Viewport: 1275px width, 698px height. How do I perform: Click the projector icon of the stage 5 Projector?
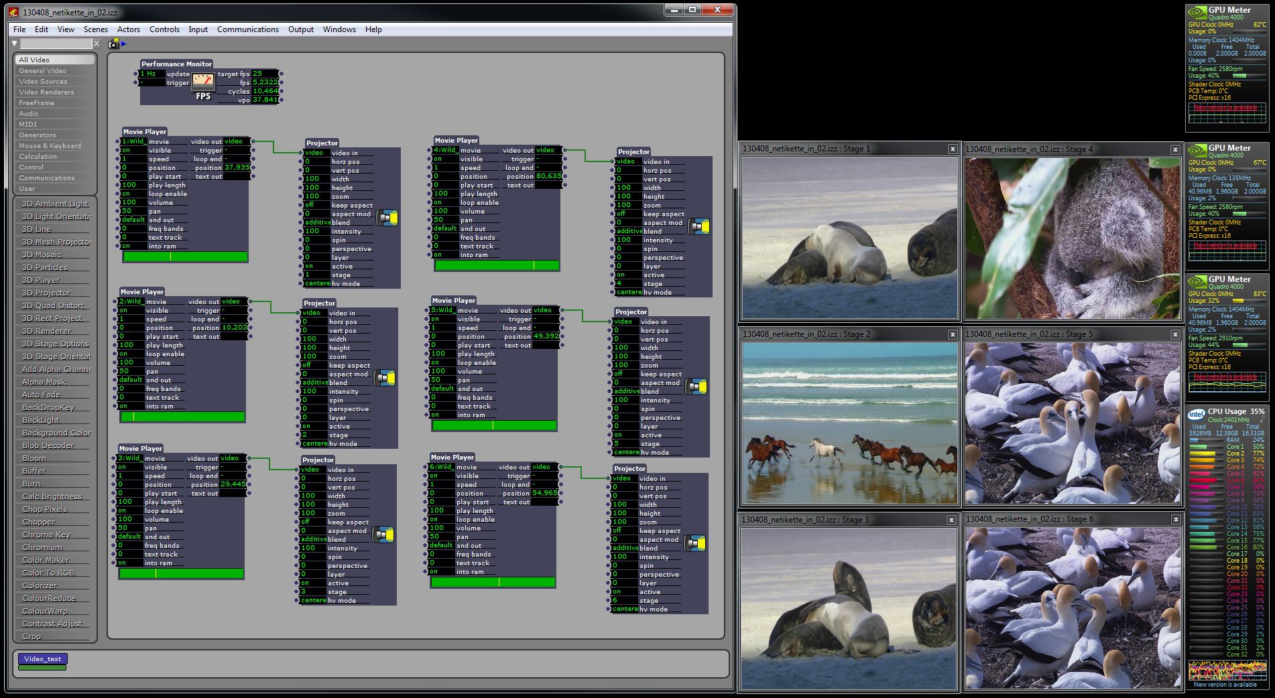[696, 387]
